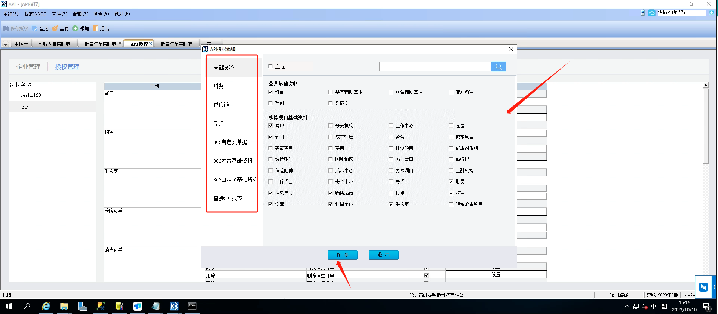Check the 现金流量项目 checkbox
This screenshot has width=718, height=314.
[x=451, y=204]
